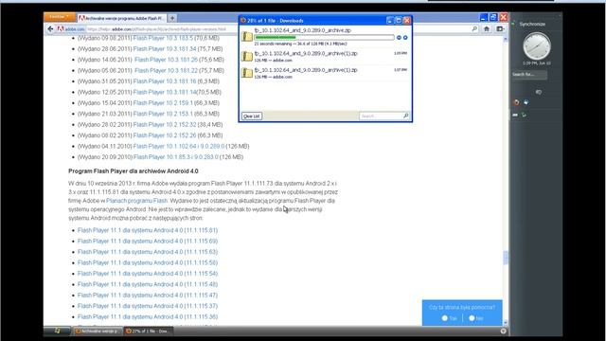Open Android 4.0 link version 11.1.115.69

click(148, 241)
